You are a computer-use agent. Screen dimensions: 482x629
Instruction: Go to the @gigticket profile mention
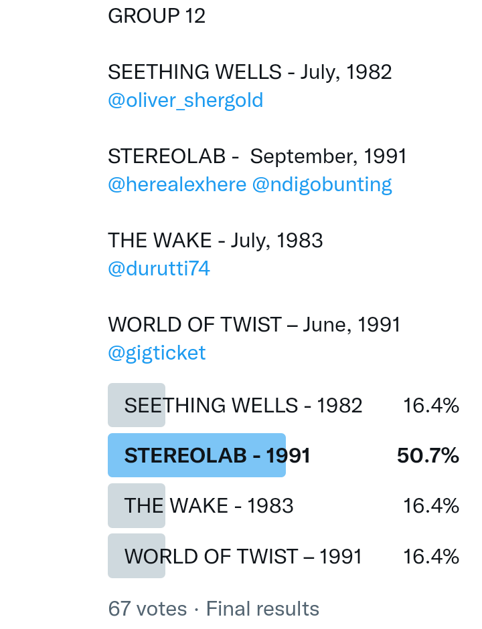tap(157, 353)
